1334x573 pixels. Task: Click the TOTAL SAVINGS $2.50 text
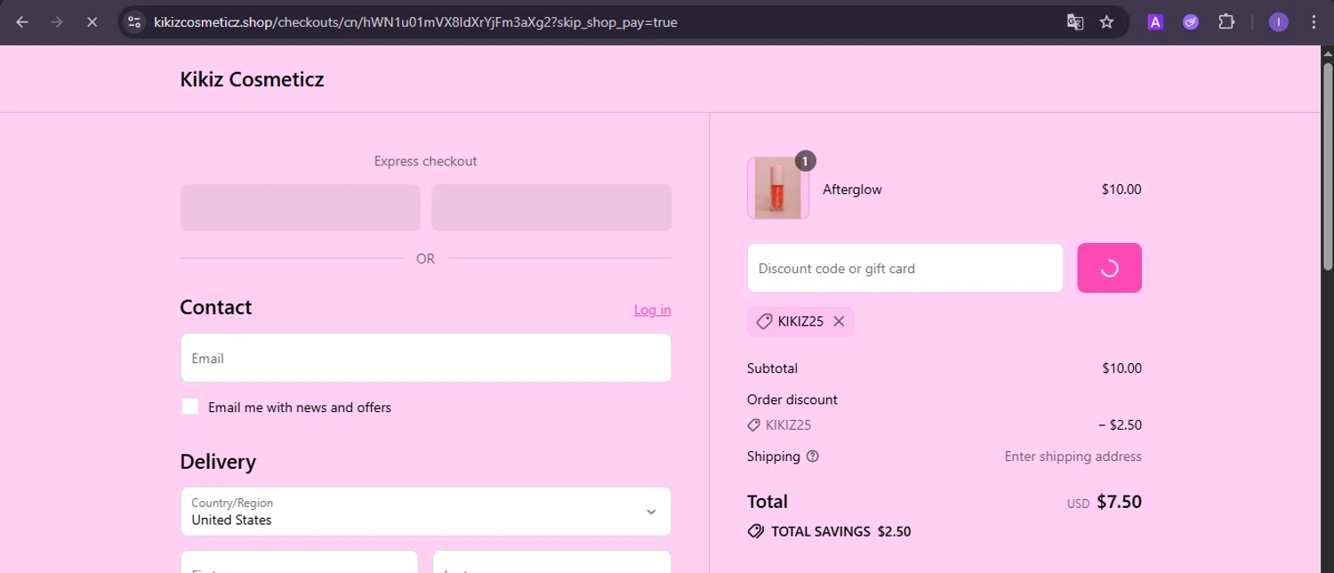click(x=840, y=532)
